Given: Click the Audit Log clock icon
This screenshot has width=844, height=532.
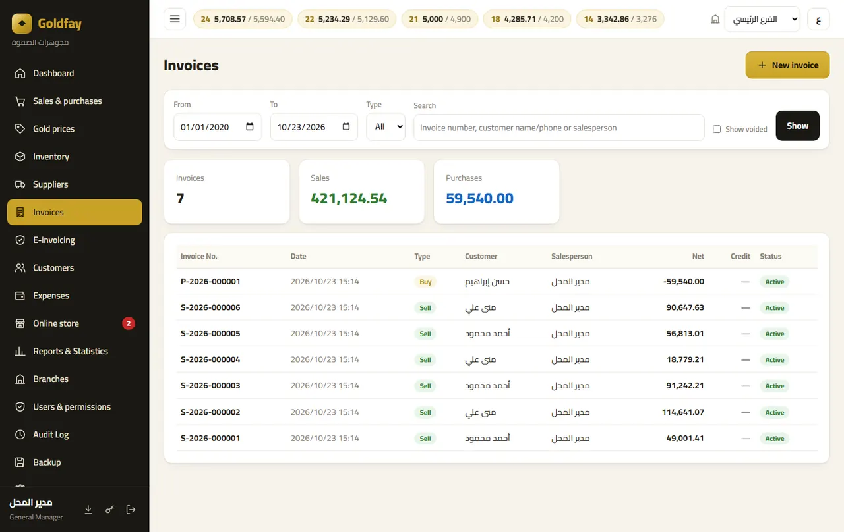Looking at the screenshot, I should [x=20, y=435].
